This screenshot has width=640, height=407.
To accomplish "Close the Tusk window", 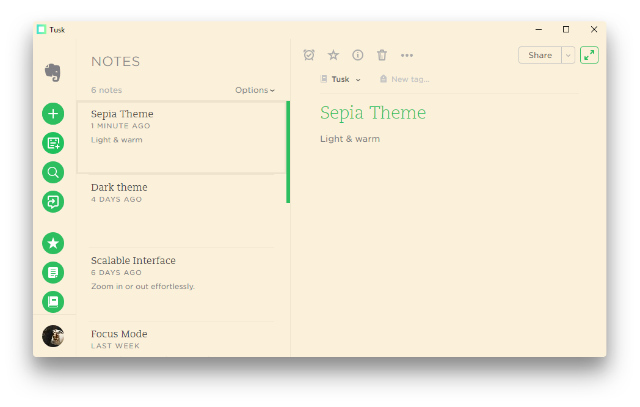I will 594,29.
